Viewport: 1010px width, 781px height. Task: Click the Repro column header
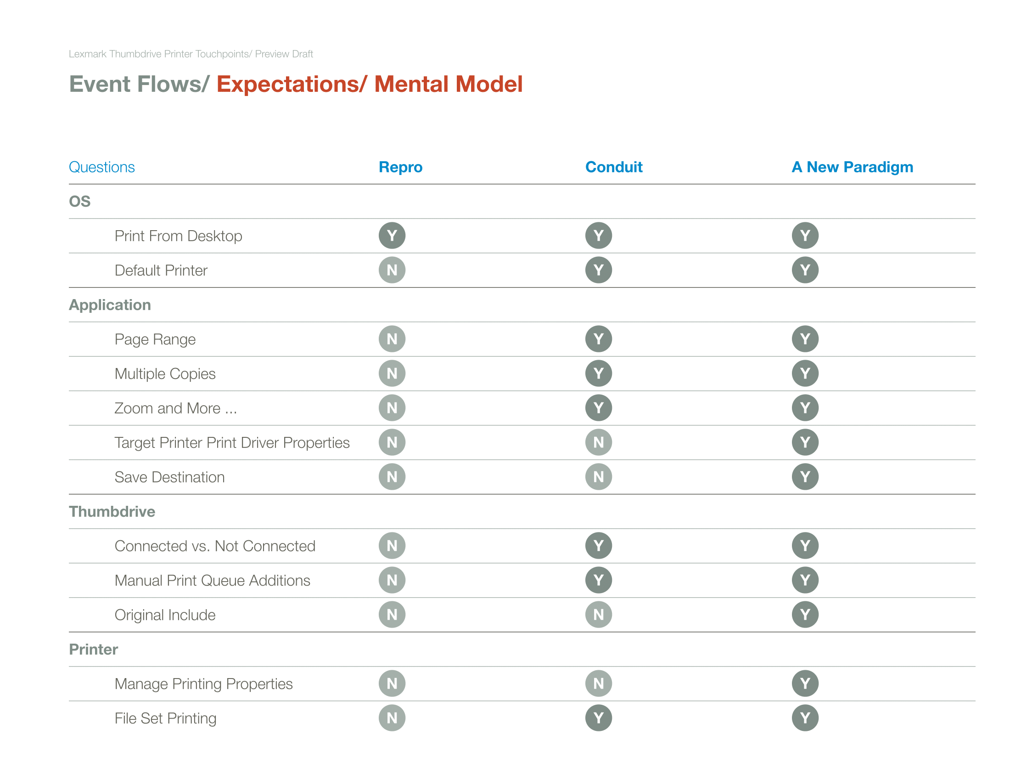tap(400, 167)
